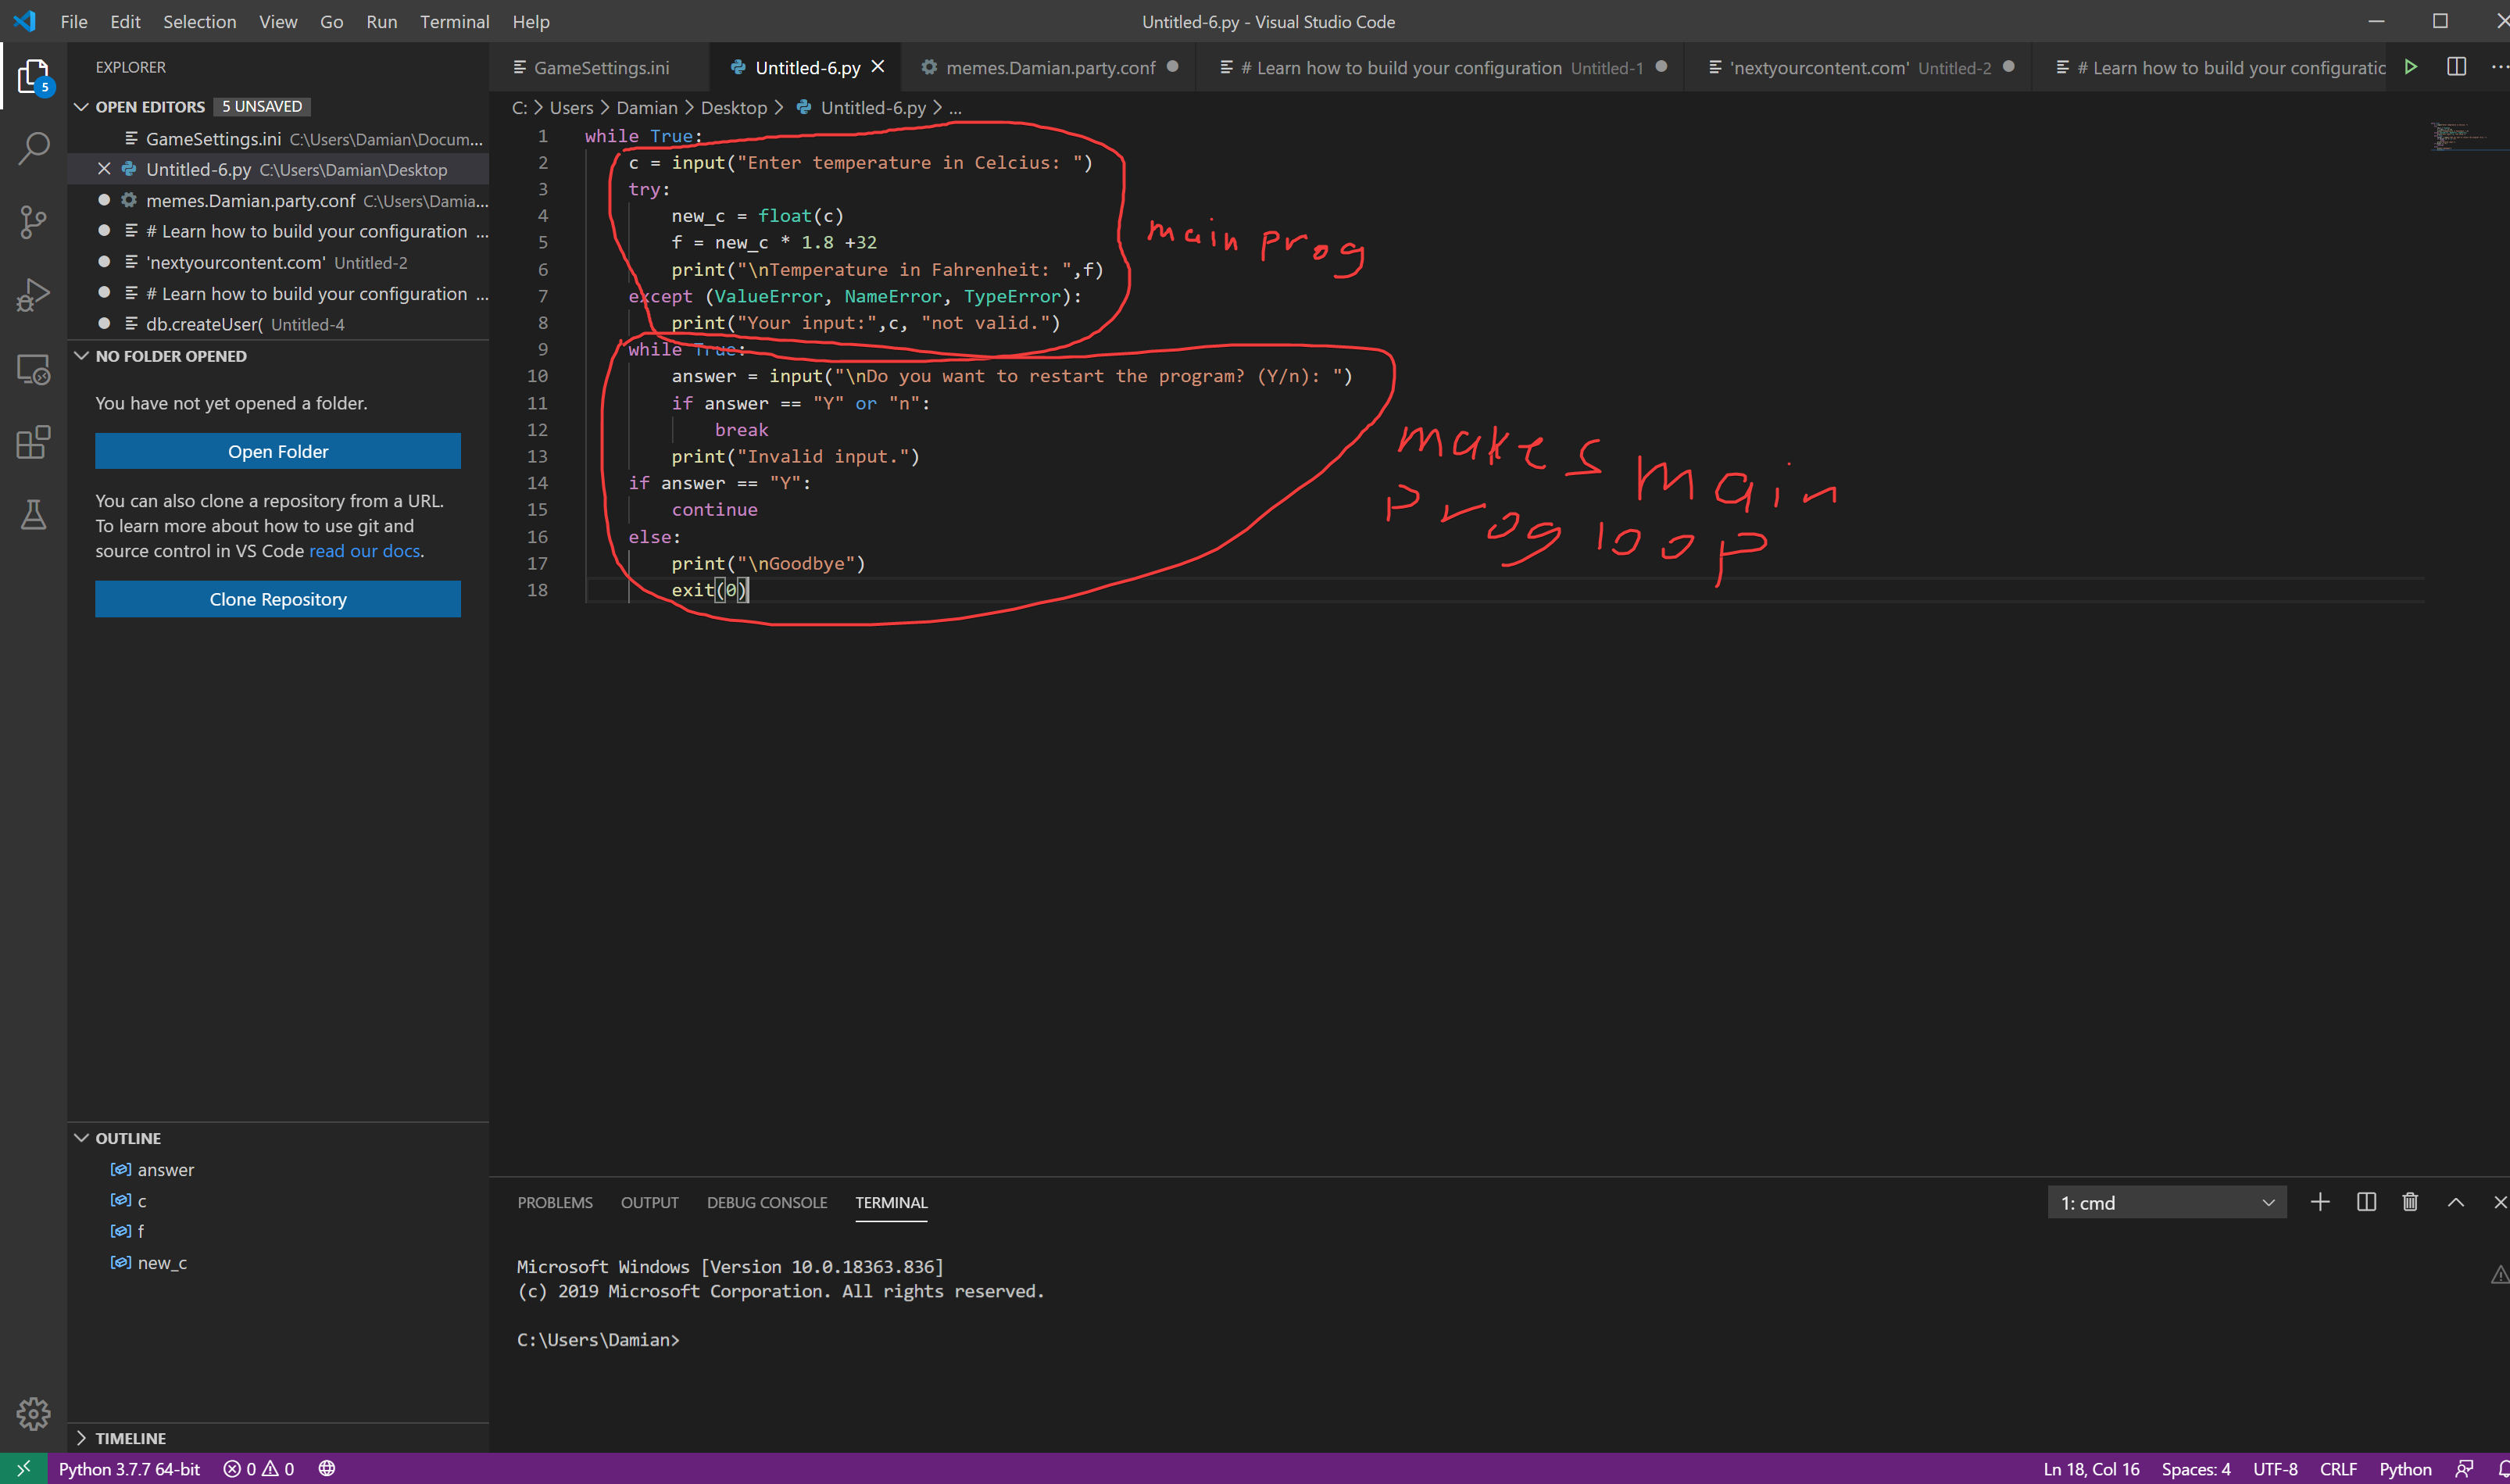This screenshot has width=2510, height=1484.
Task: Open the '1: cmd' terminal dropdown
Action: [x=2166, y=1203]
